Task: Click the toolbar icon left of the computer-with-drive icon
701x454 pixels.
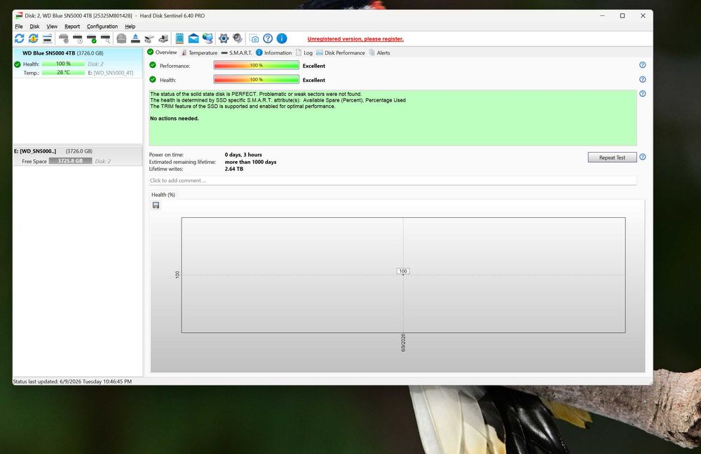Action: (149, 39)
